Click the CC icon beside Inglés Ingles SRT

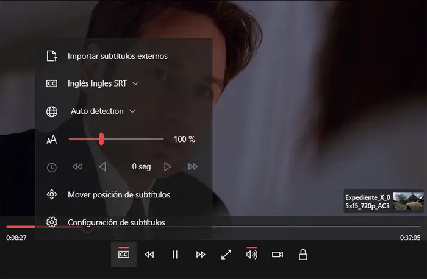(52, 83)
